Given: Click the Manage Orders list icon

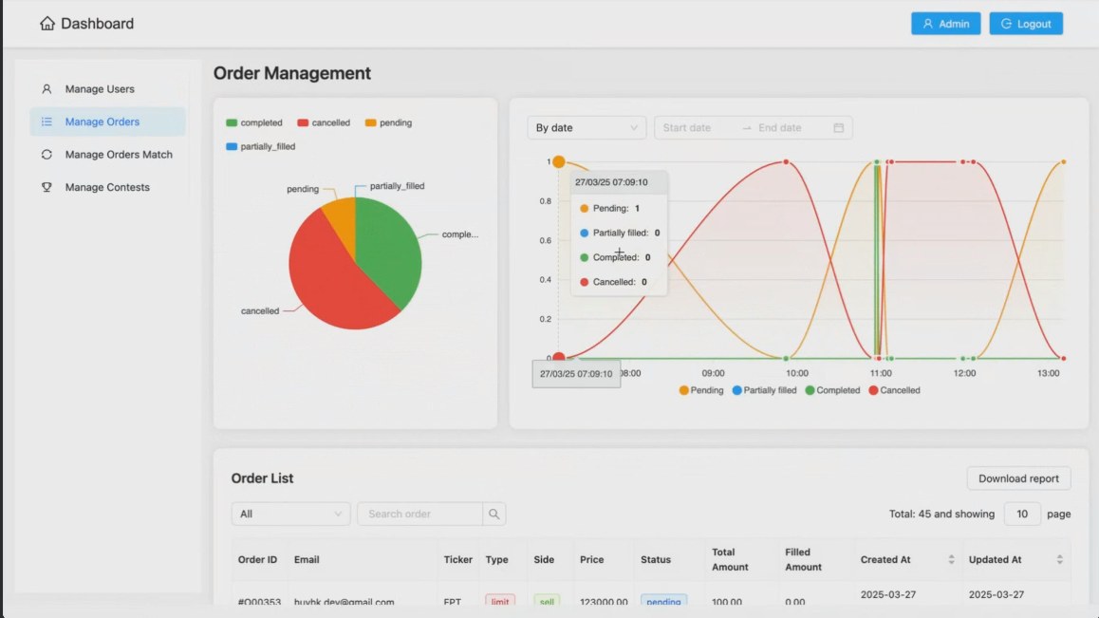Looking at the screenshot, I should [x=47, y=122].
